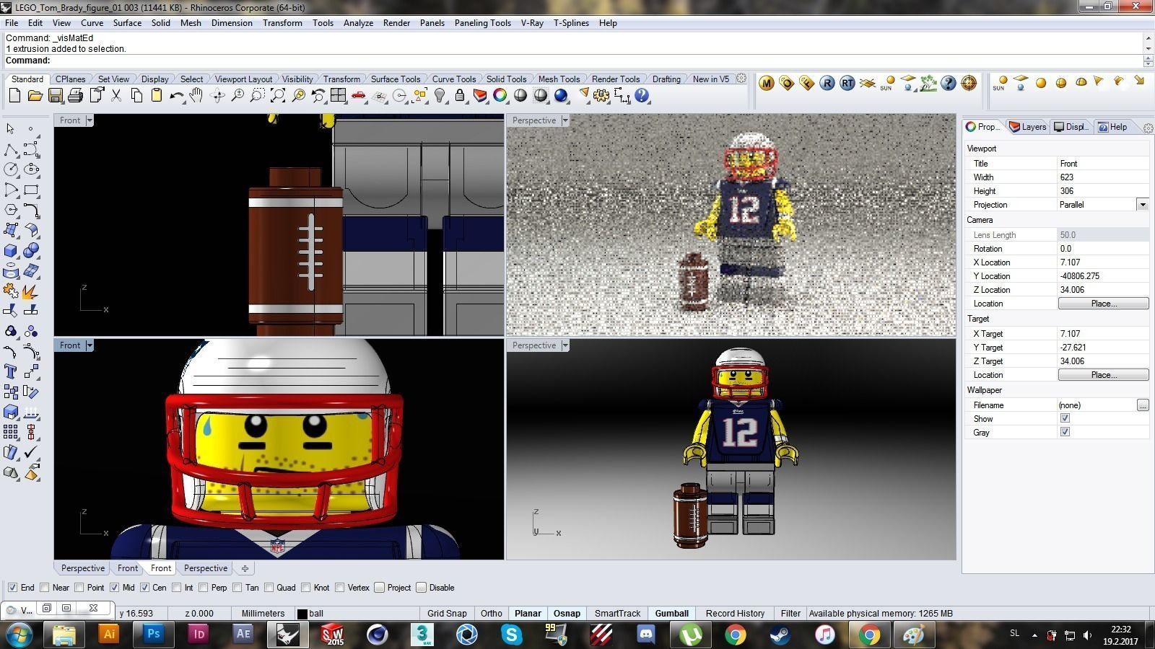Click the light bulb Hide objects icon
1155x649 pixels.
click(x=440, y=95)
